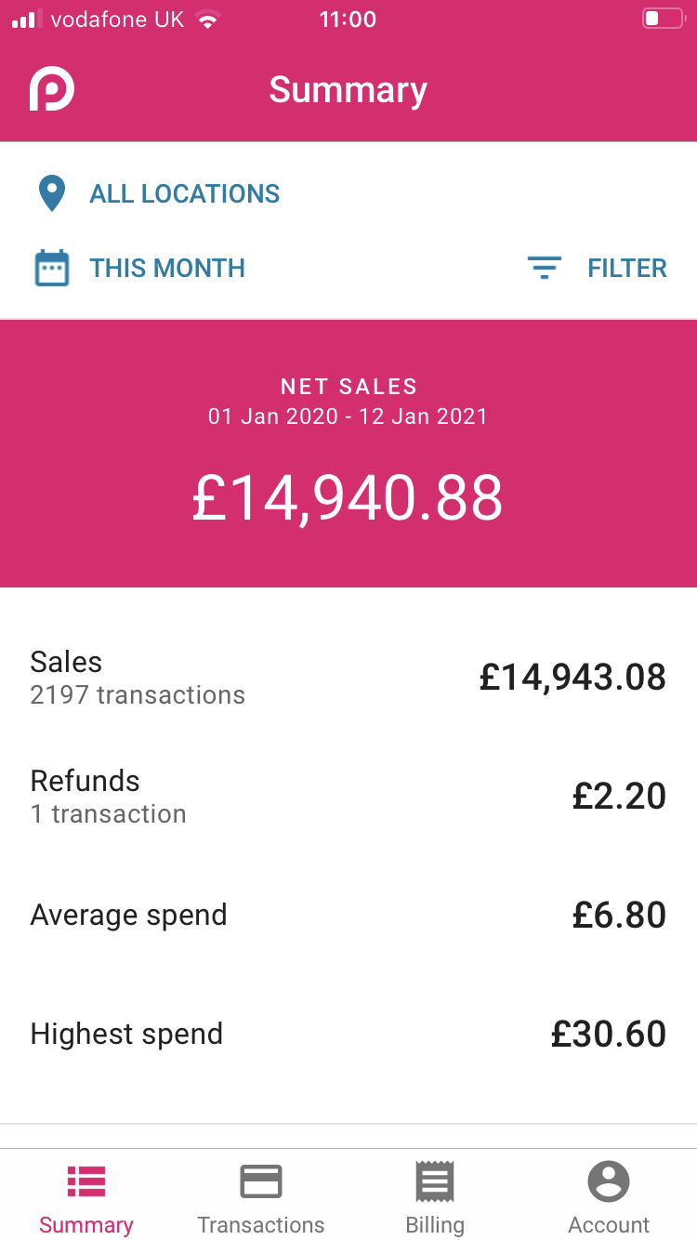Open the THIS MONTH date range picker
This screenshot has width=697, height=1240.
(x=167, y=269)
